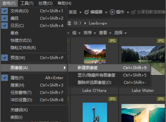The height and width of the screenshot is (122, 166).
Task: Click 显示/隐藏所有图像筐 in submenu
Action: [109, 75]
